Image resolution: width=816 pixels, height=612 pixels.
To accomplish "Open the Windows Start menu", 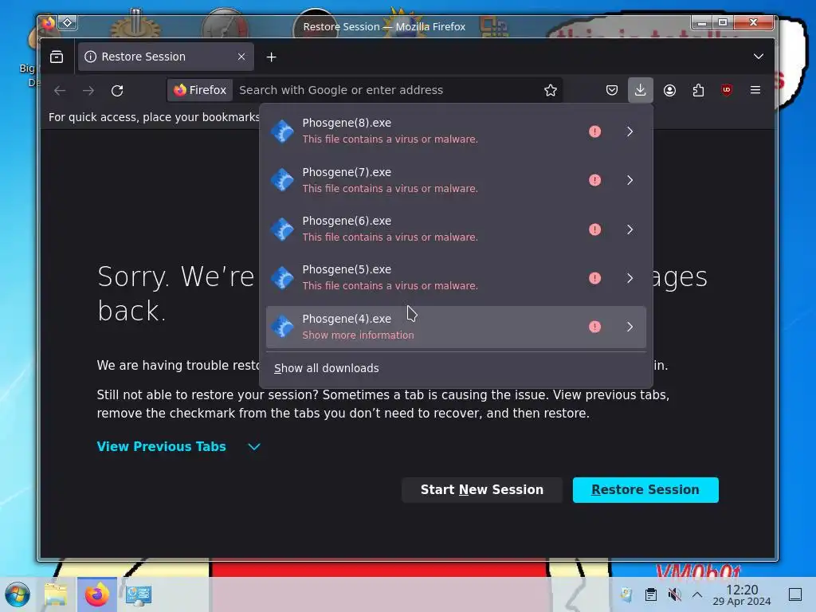I will click(x=18, y=594).
